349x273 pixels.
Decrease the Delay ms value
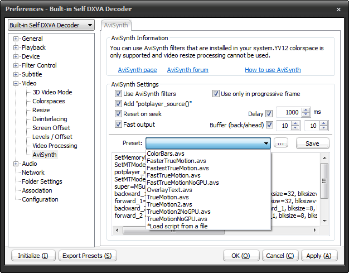tap(306, 114)
